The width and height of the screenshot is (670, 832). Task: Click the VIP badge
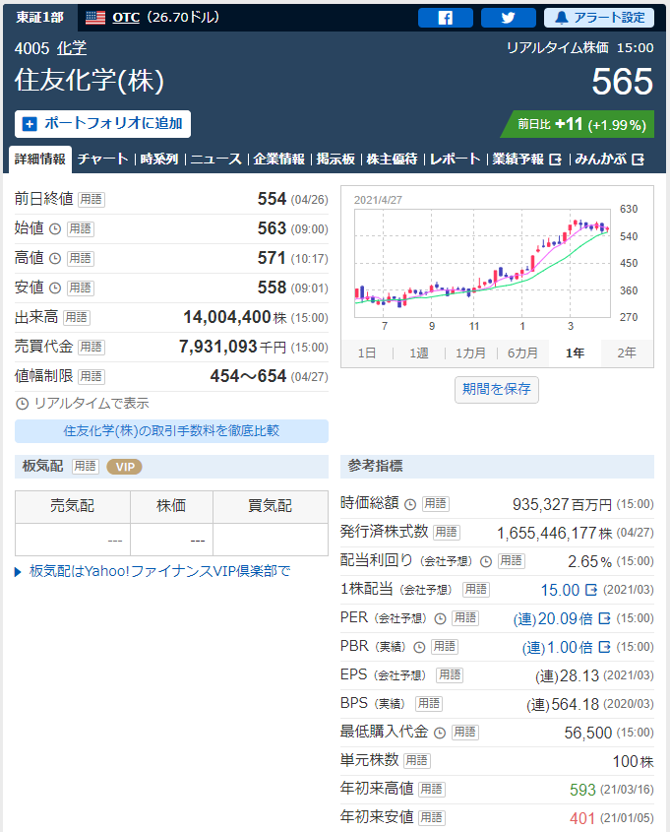click(125, 467)
